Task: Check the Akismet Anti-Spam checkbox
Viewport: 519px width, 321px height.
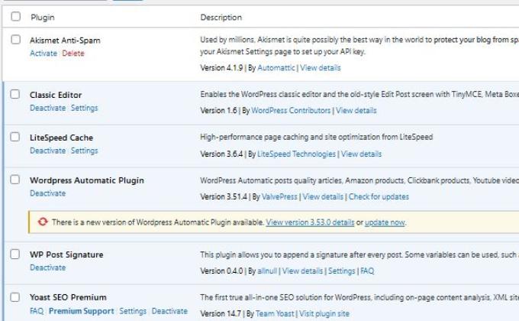Action: click(15, 39)
